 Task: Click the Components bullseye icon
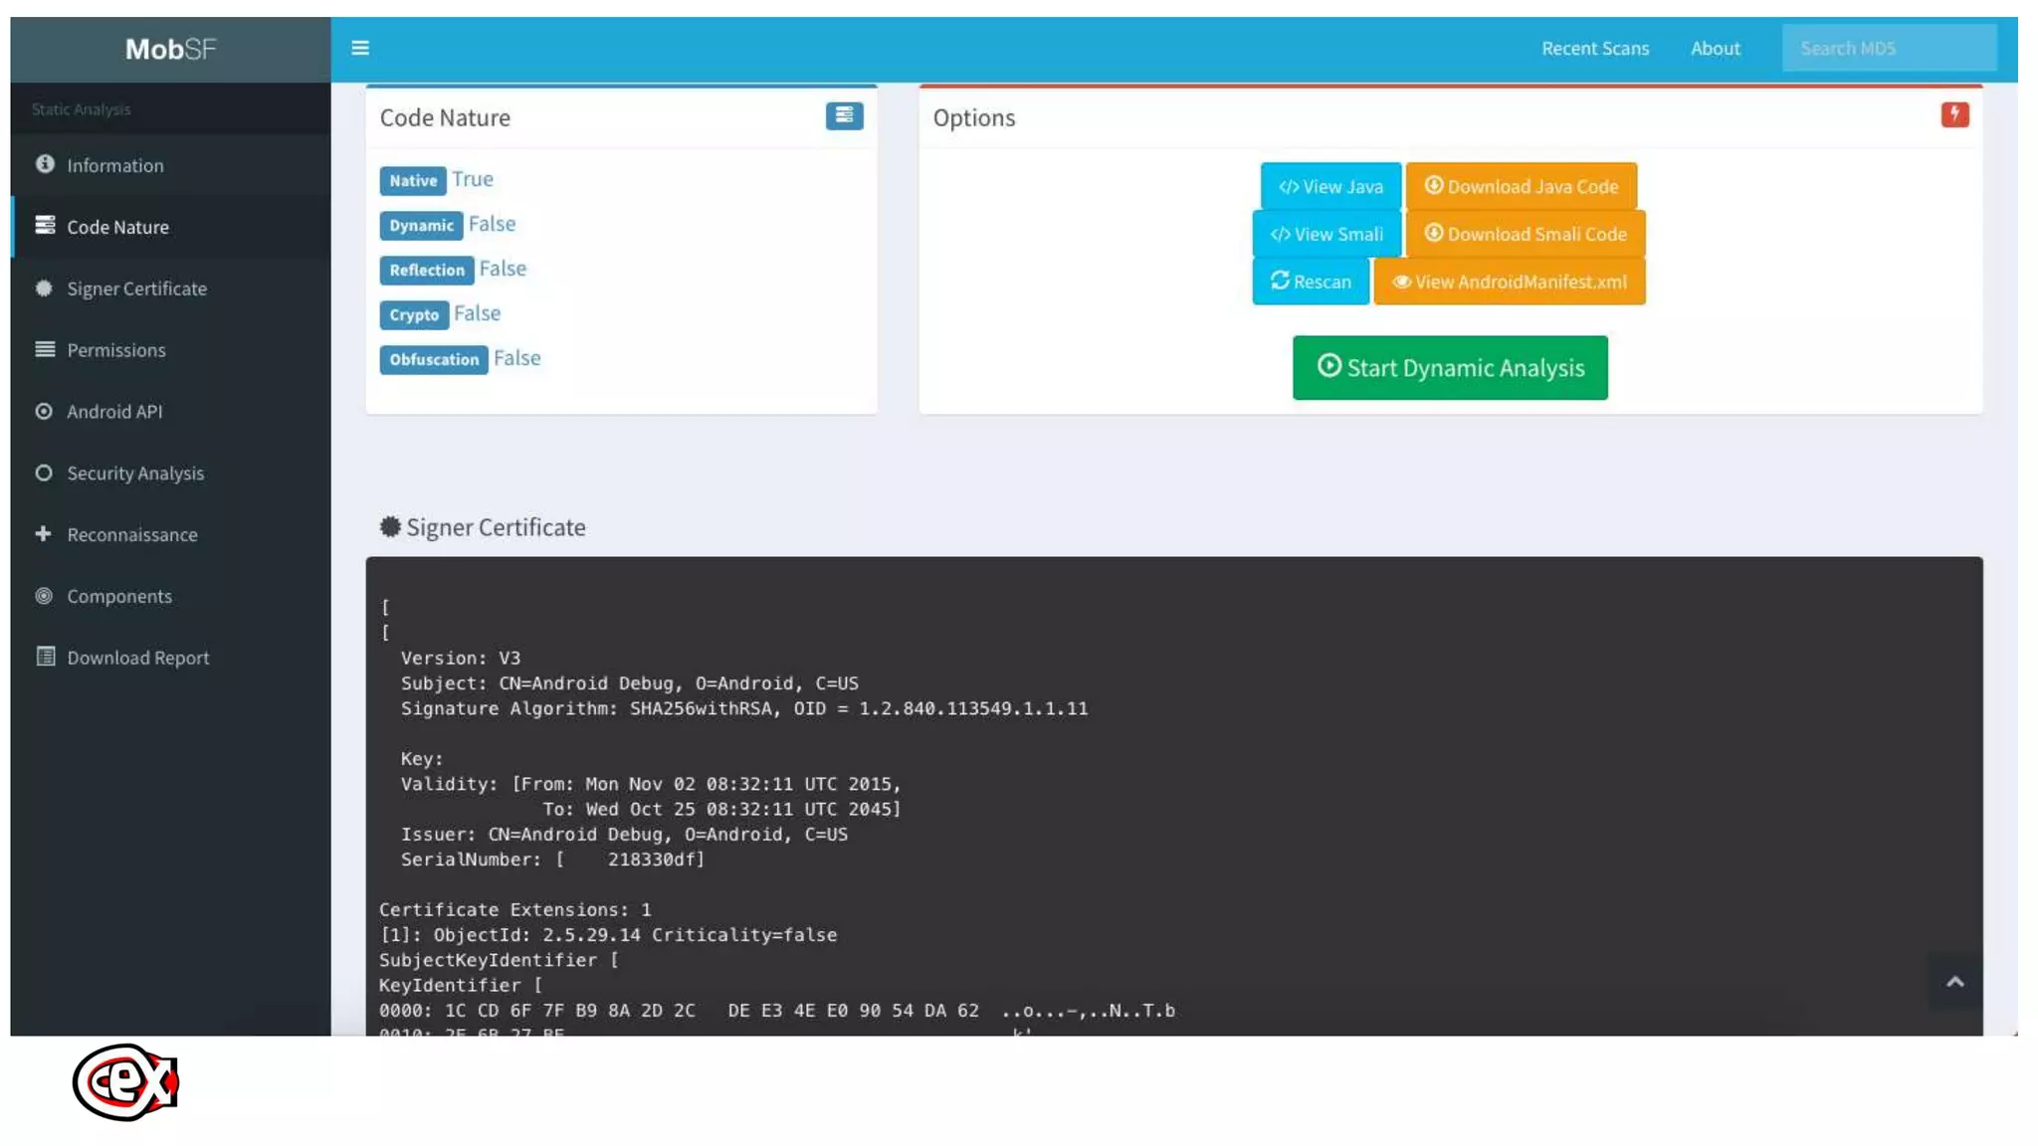44,596
